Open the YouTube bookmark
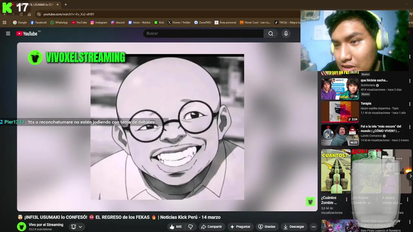 point(79,23)
